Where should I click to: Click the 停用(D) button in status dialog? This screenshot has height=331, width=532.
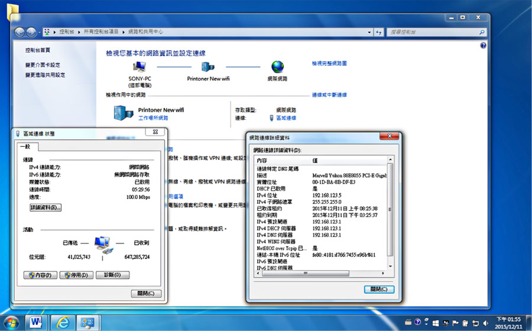[x=76, y=275]
